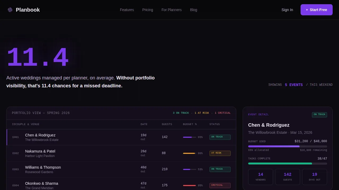Click the Tasks Complete progress bar
This screenshot has height=190, width=339.
pyautogui.click(x=288, y=163)
